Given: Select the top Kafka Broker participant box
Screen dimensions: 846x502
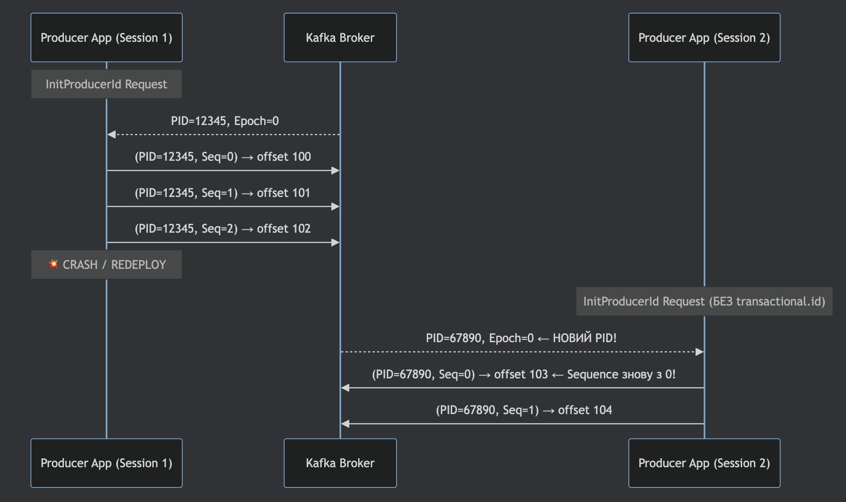Looking at the screenshot, I should 340,38.
